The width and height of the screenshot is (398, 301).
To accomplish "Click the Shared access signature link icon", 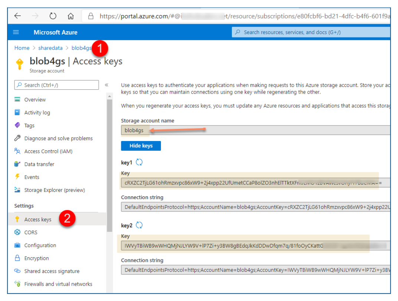I will [17, 271].
